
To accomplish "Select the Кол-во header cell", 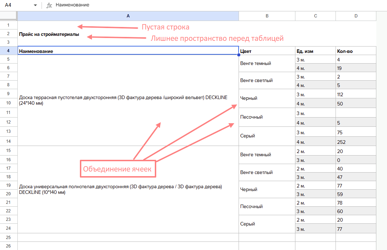I will point(356,51).
